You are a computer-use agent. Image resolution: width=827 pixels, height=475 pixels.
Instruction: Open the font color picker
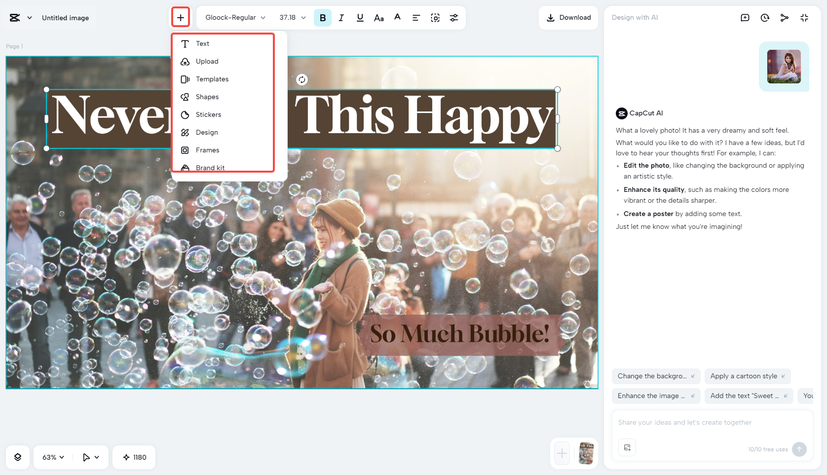(397, 17)
